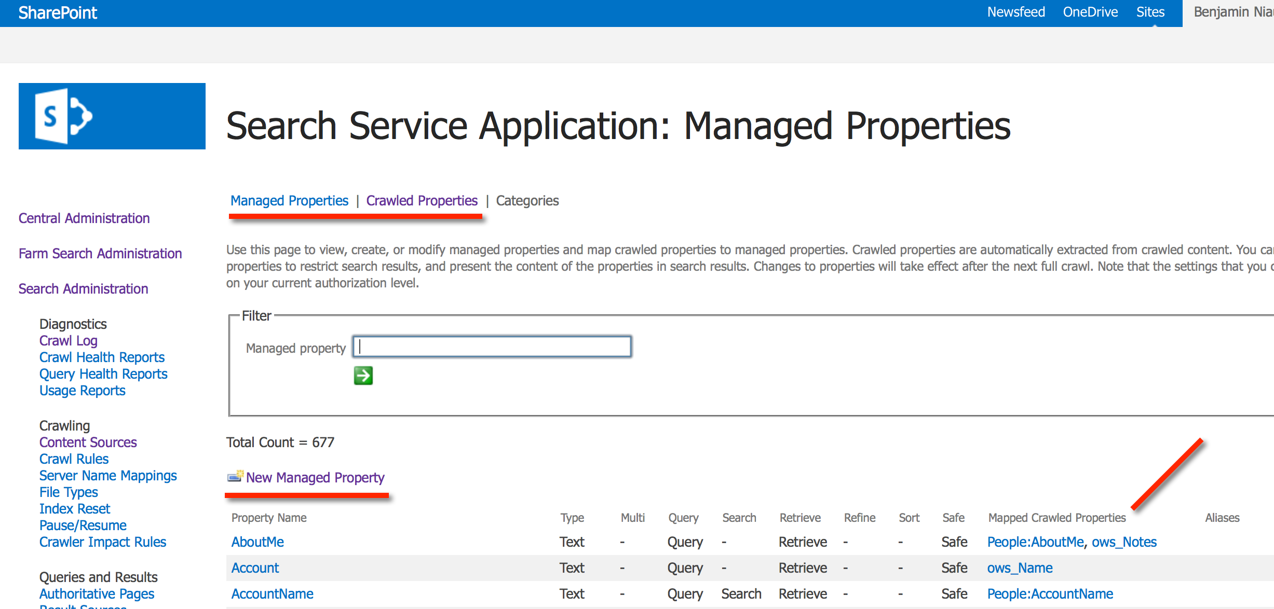Open Content Sources link

click(88, 442)
